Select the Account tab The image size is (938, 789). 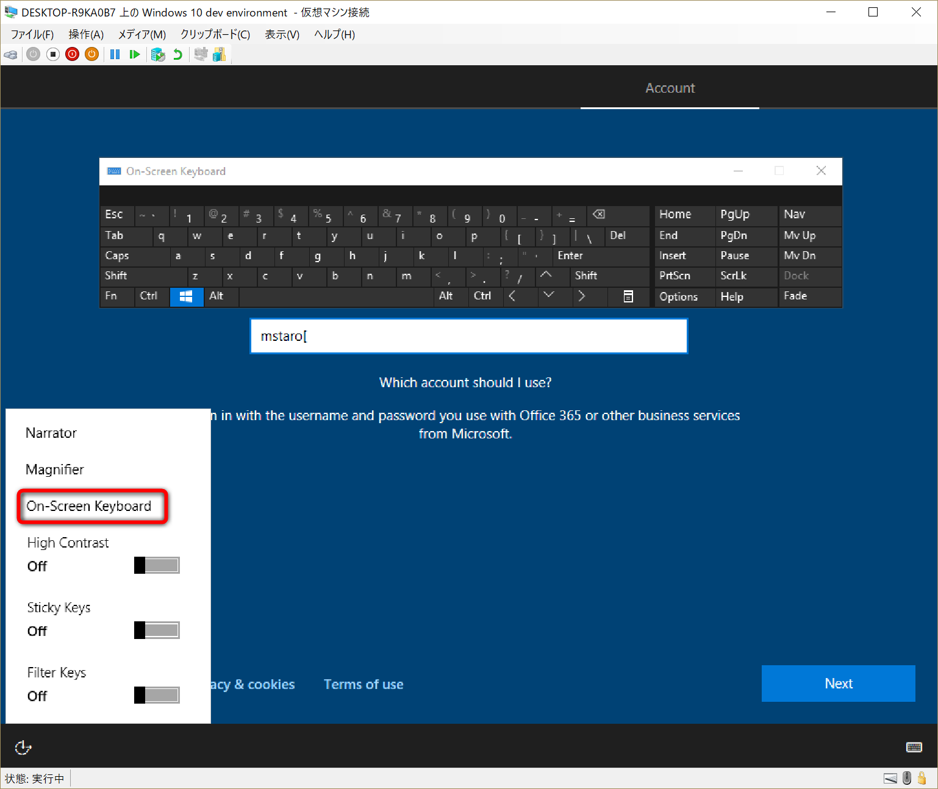(670, 88)
